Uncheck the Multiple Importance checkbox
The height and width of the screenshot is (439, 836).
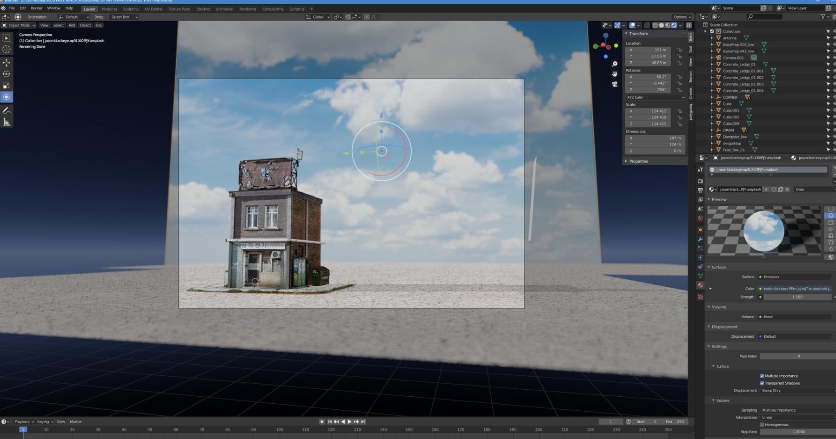click(x=762, y=376)
